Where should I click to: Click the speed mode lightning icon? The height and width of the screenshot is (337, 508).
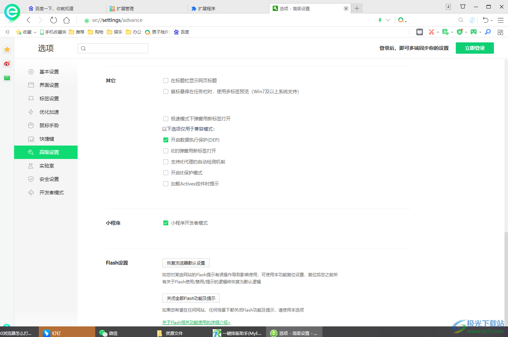pyautogui.click(x=380, y=20)
